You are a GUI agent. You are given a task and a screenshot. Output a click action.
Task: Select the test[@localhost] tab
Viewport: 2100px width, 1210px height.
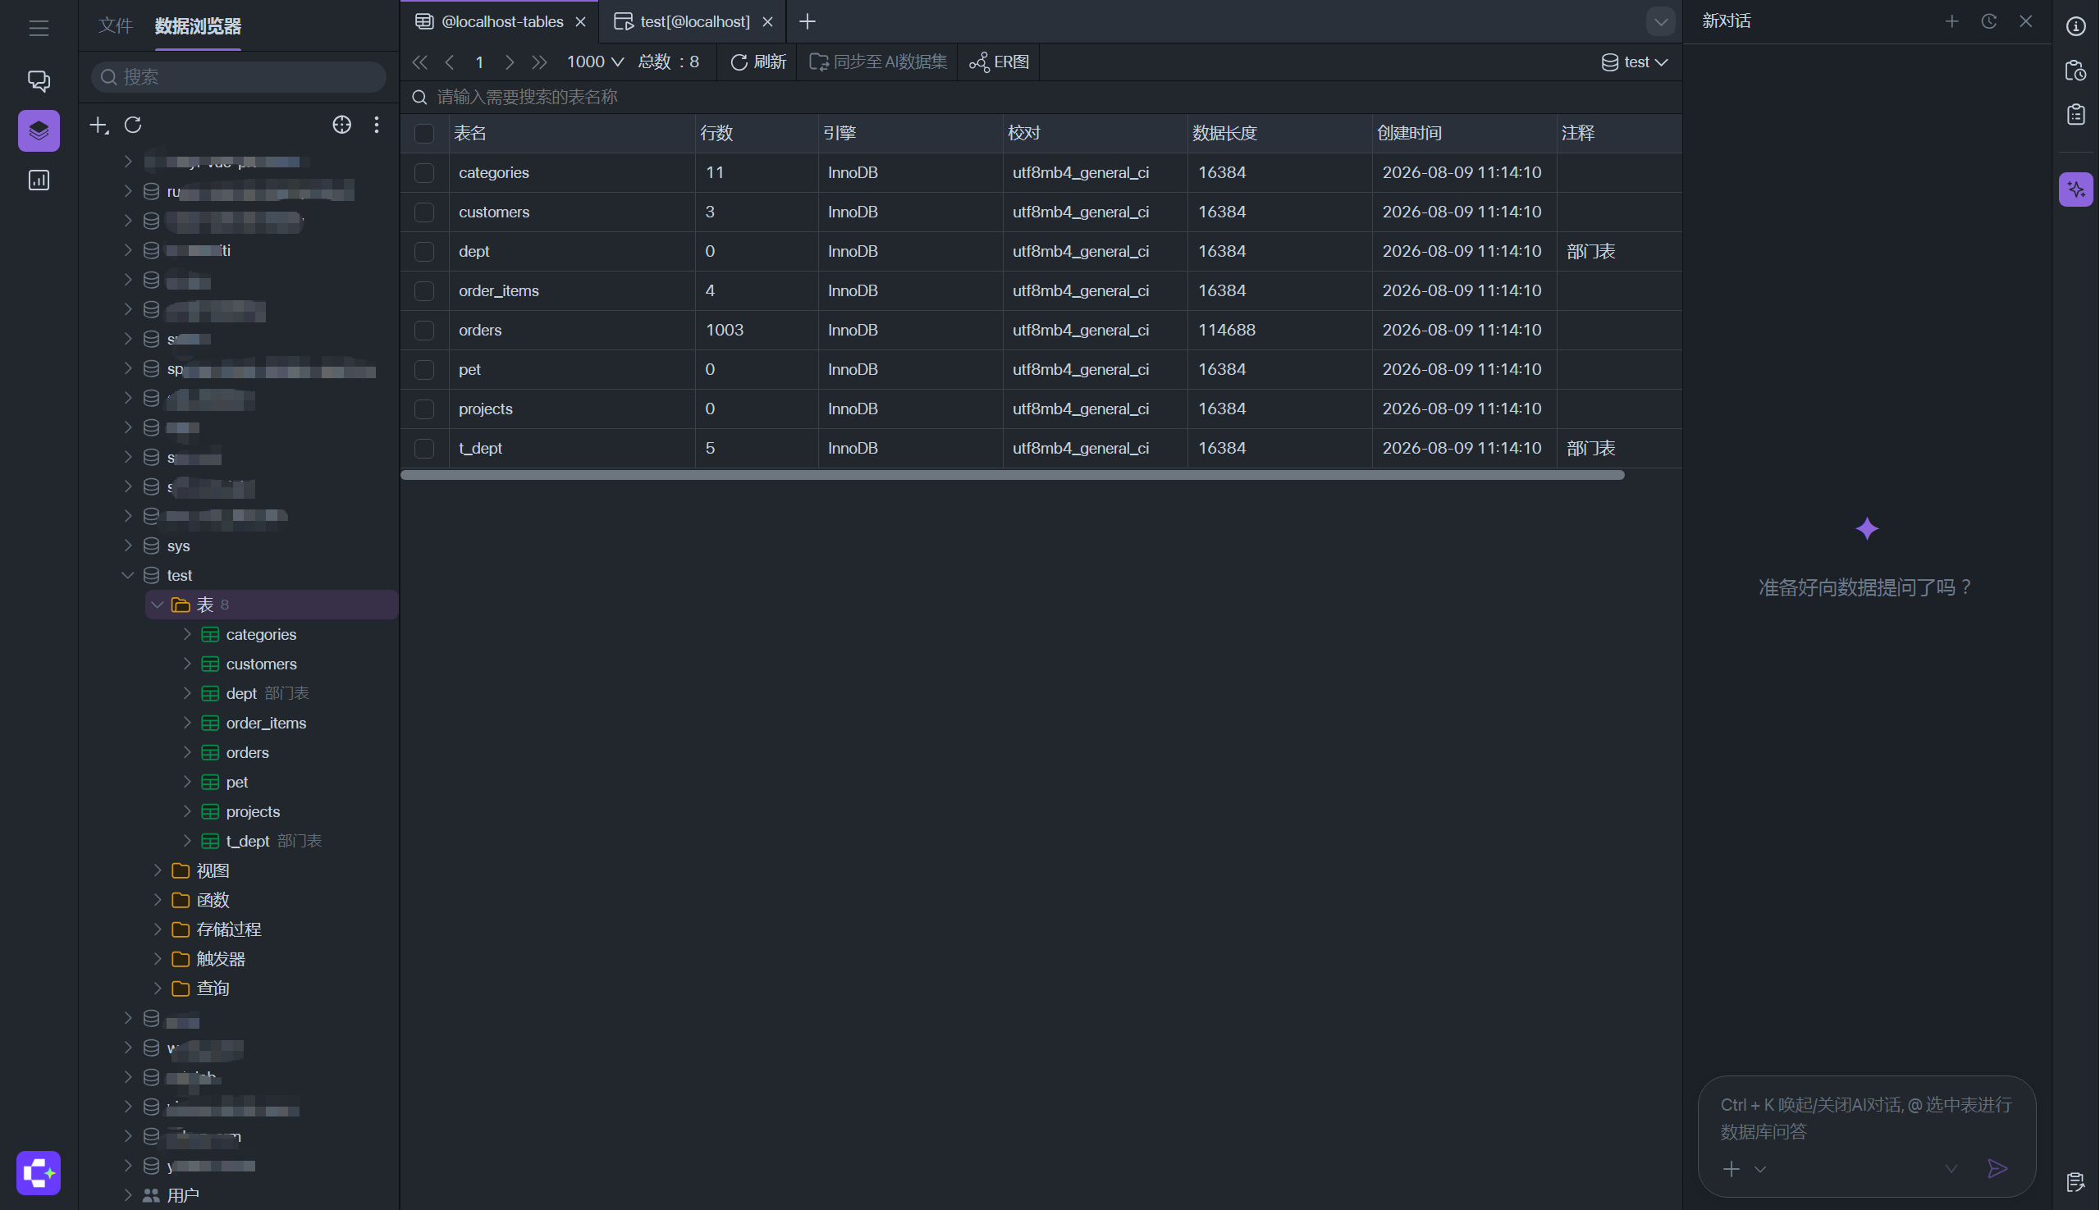pos(694,22)
